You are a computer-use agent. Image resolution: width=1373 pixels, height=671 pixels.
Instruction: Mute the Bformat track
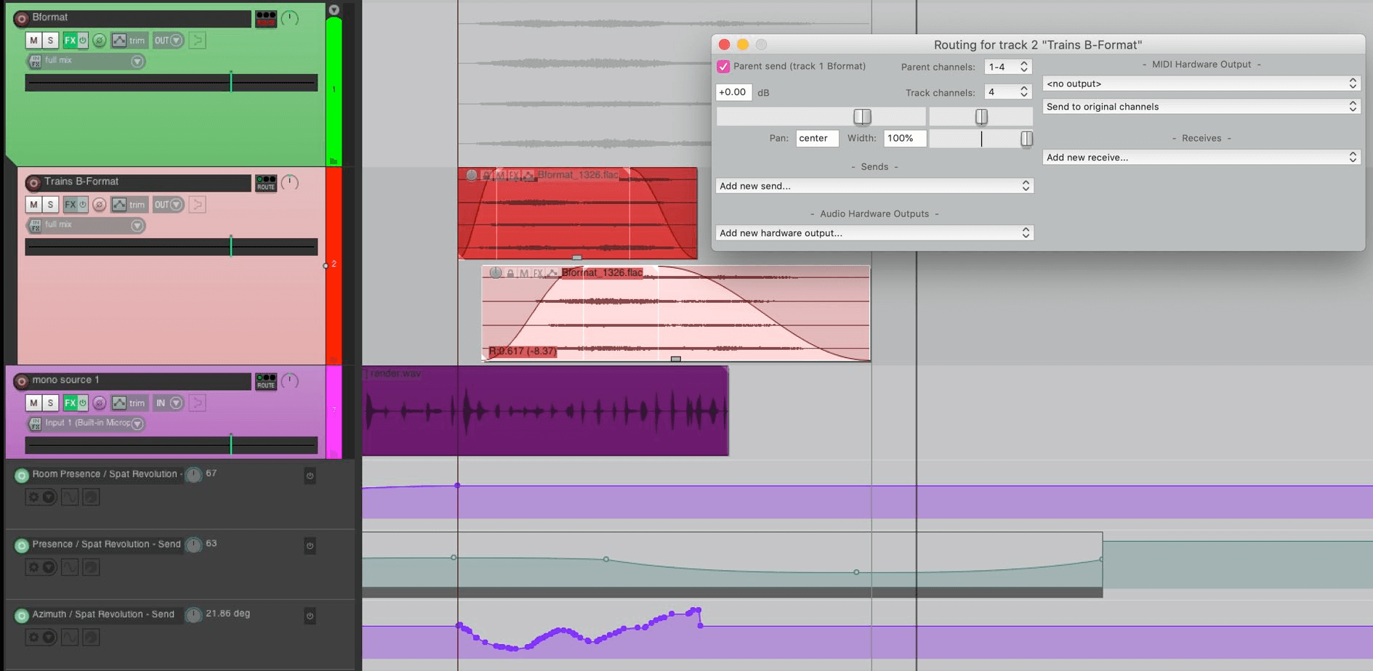pos(33,41)
